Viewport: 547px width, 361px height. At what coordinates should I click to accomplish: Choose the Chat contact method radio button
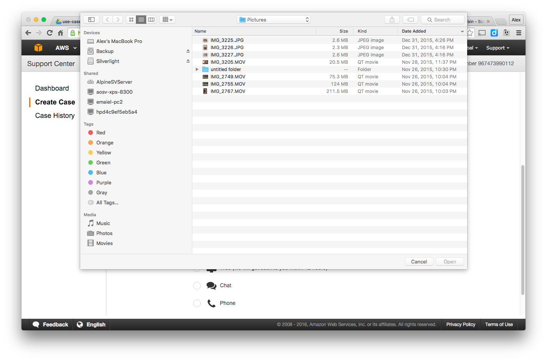pyautogui.click(x=197, y=285)
